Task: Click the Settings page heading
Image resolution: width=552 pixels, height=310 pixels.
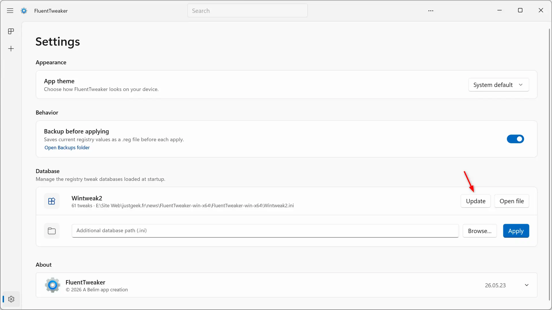Action: 57,42
